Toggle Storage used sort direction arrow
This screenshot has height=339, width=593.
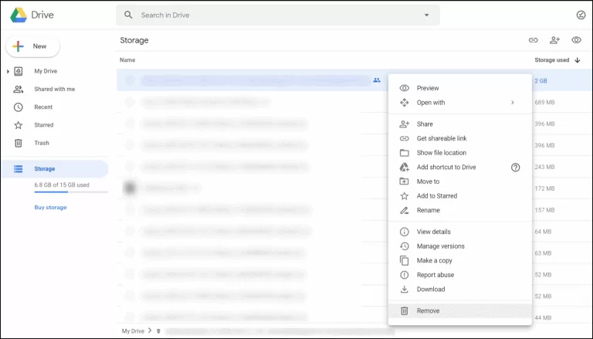(578, 59)
